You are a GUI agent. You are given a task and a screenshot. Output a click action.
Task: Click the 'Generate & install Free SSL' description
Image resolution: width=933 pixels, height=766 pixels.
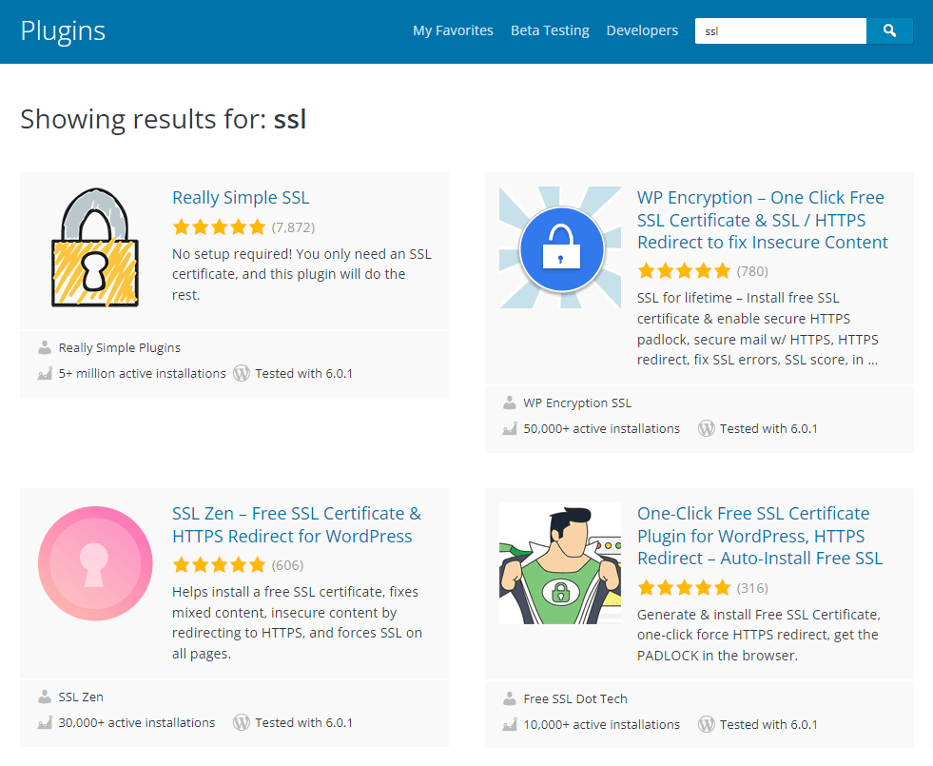[x=759, y=635]
